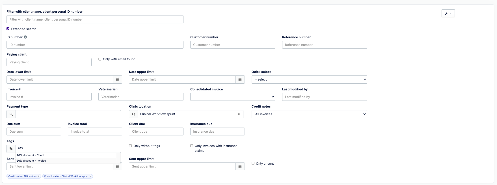Open the wrench settings dropdown
This screenshot has height=185, width=497.
(x=448, y=13)
